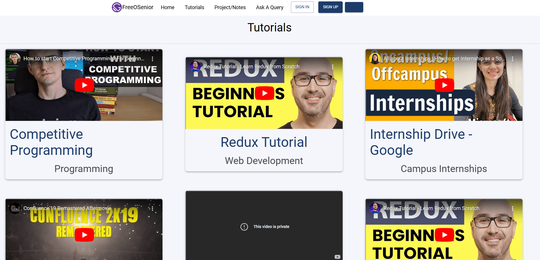Open more options on Confluence'19 video
This screenshot has width=540, height=260.
click(152, 209)
